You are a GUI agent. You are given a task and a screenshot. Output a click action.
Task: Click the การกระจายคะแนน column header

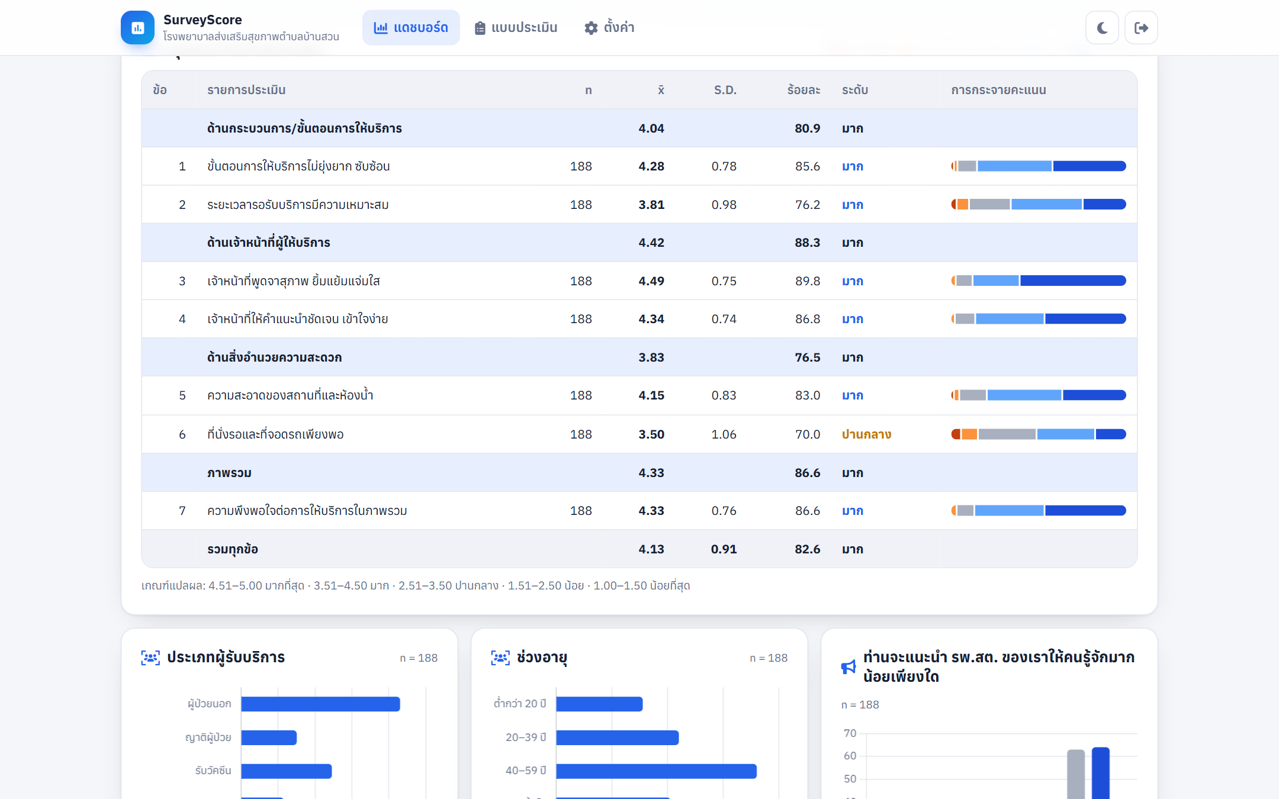pyautogui.click(x=998, y=90)
